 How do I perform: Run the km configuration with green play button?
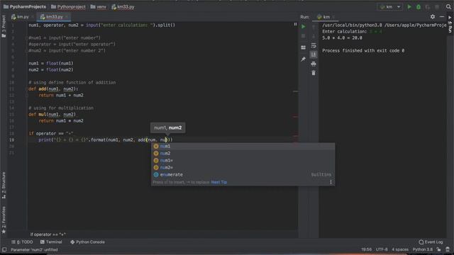[x=409, y=6]
